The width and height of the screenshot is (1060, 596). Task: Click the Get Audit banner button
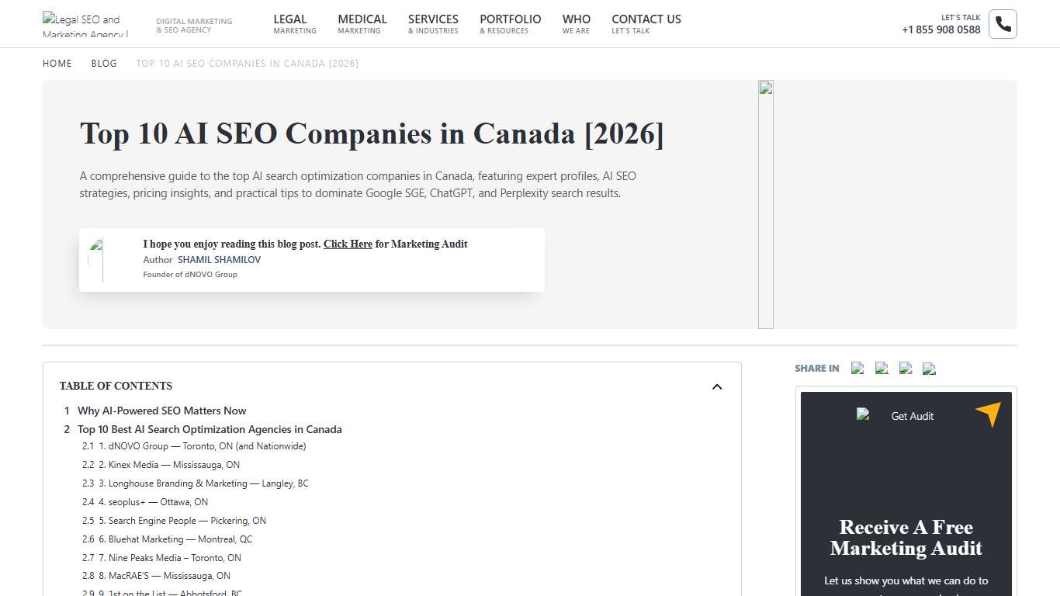point(912,416)
